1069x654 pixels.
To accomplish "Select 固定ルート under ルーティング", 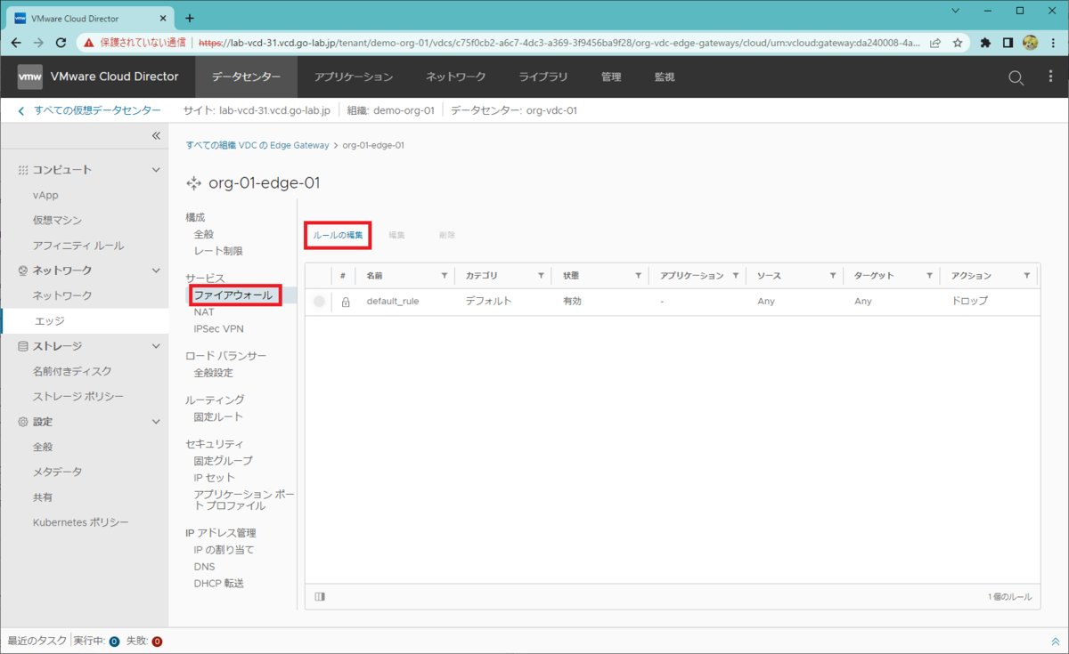I will [218, 417].
